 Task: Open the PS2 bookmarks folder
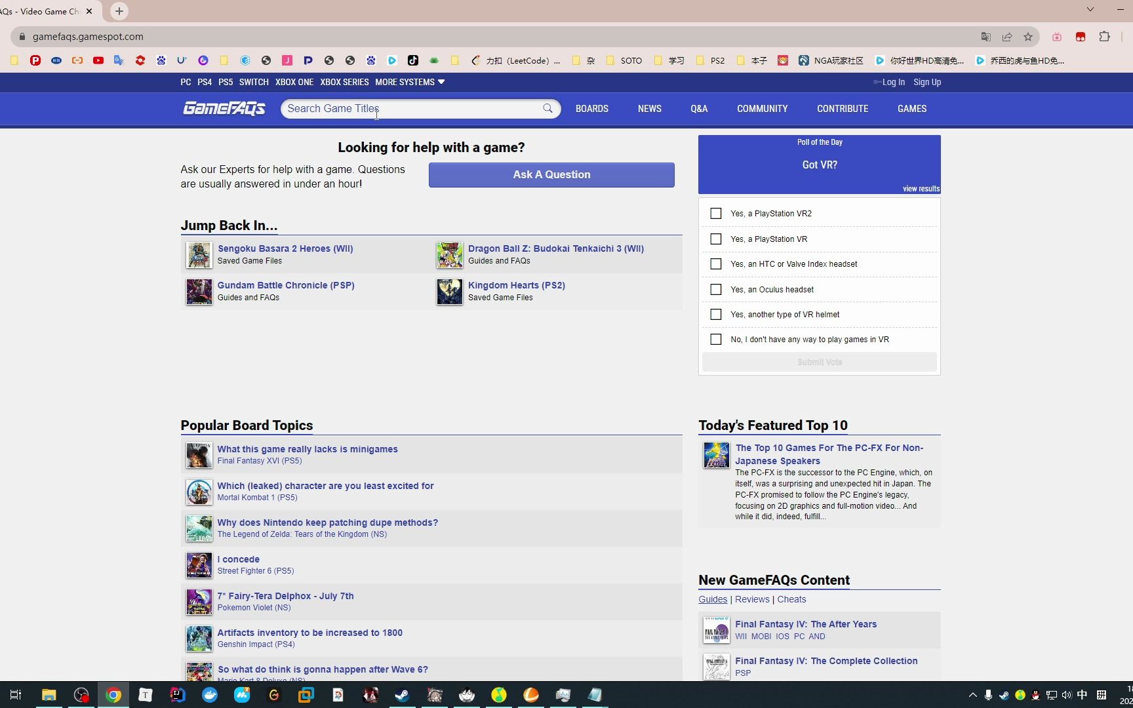click(x=711, y=60)
